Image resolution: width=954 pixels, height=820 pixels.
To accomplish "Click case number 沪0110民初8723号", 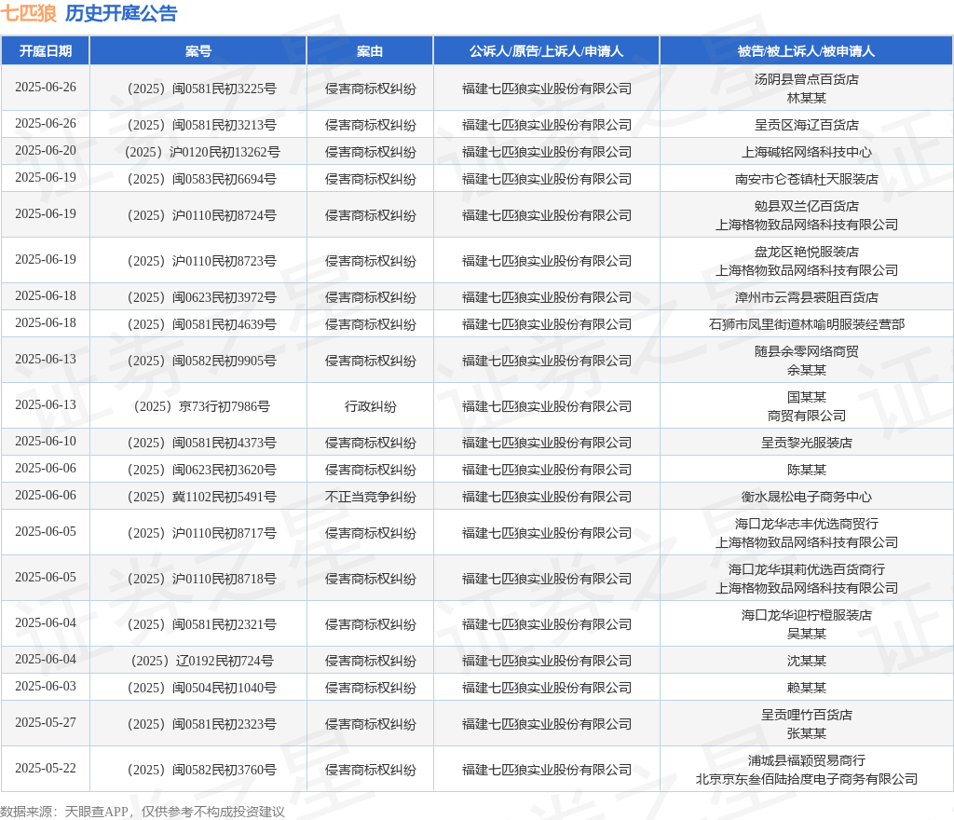I will tap(202, 261).
